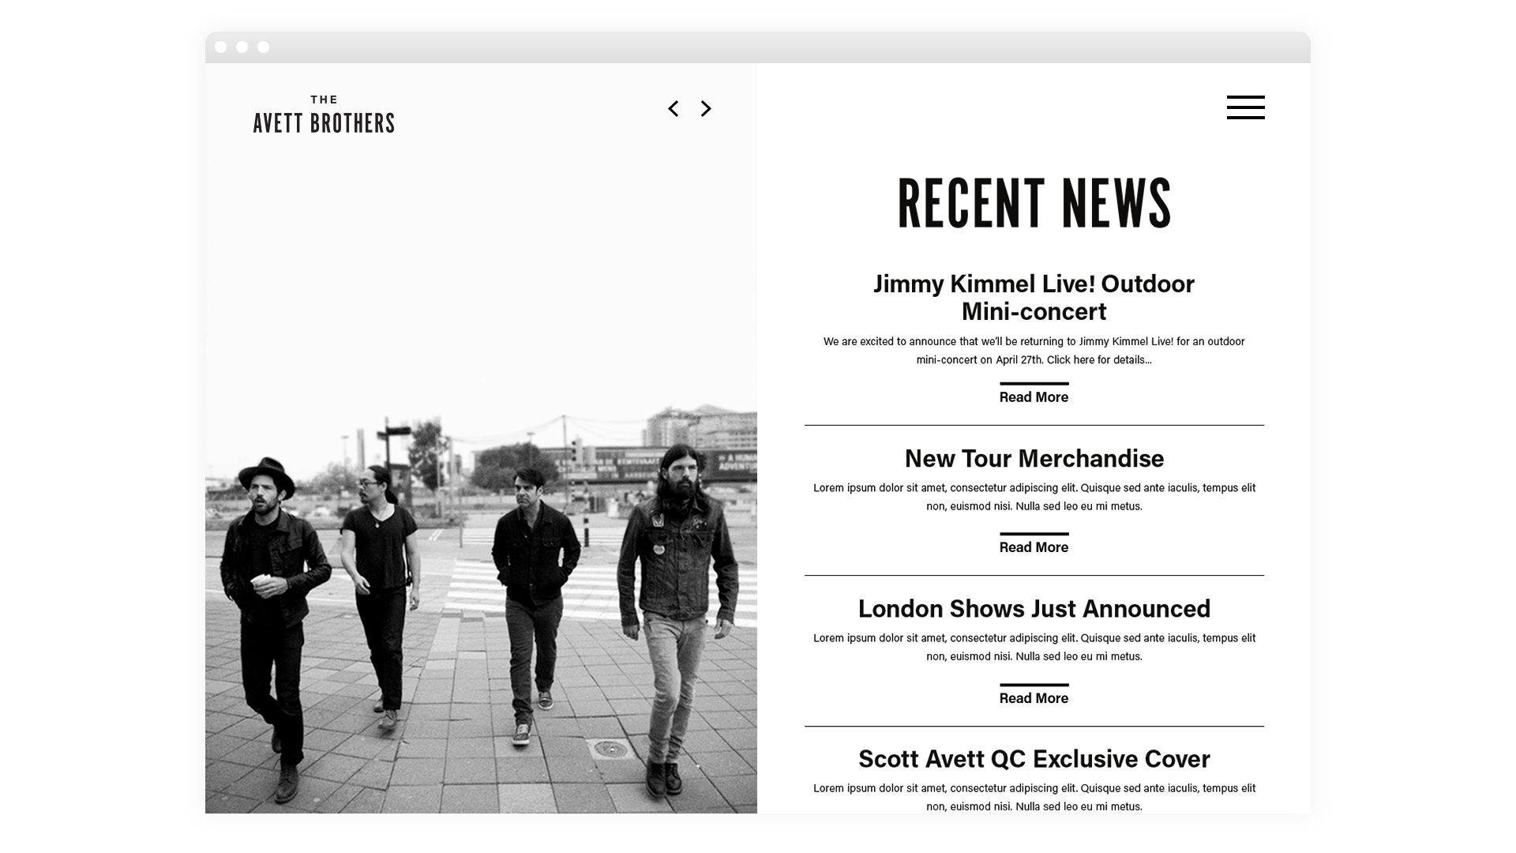The height and width of the screenshot is (853, 1516).
Task: Click The Avett Brothers logo
Action: [x=324, y=115]
